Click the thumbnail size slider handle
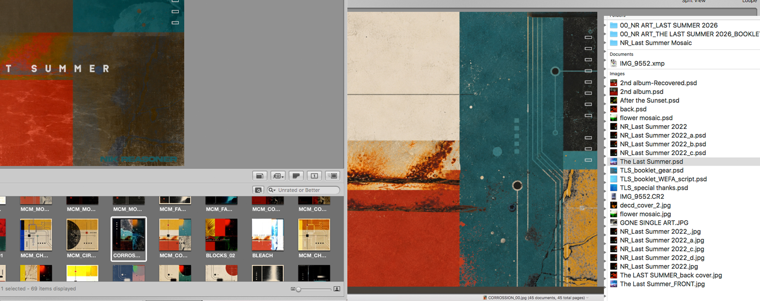760x301 pixels. coord(299,289)
